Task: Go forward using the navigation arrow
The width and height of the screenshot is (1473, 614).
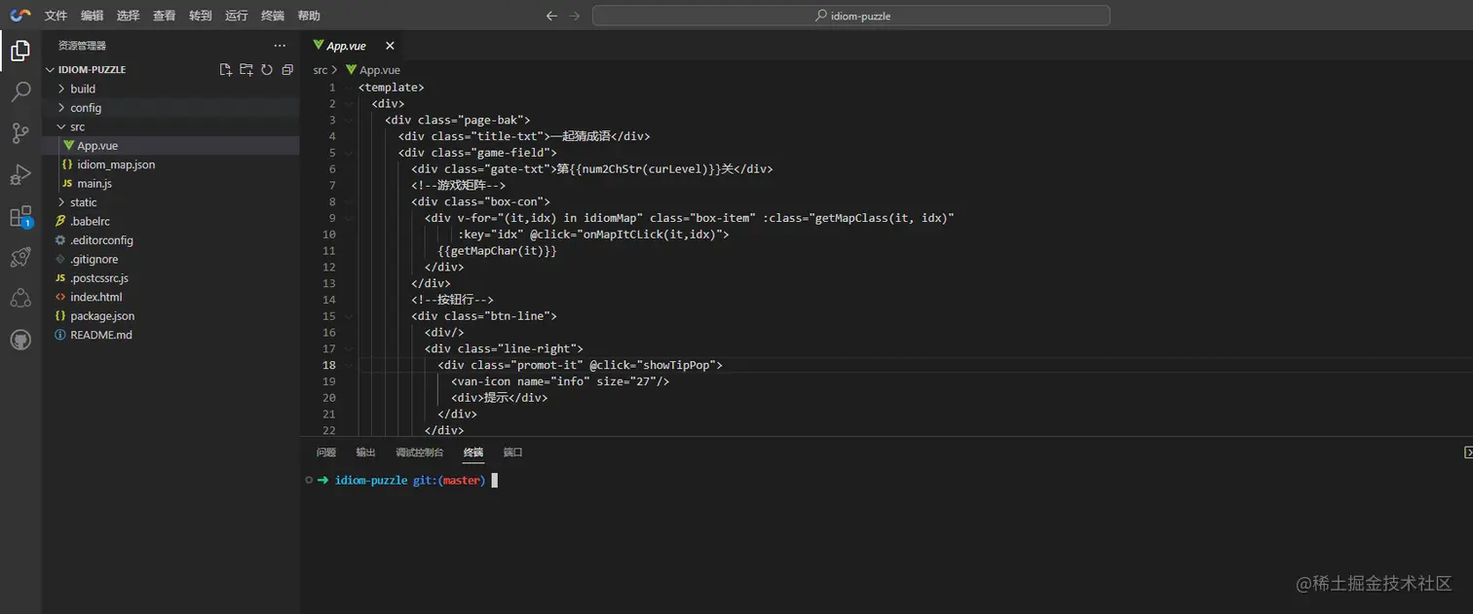Action: [575, 16]
